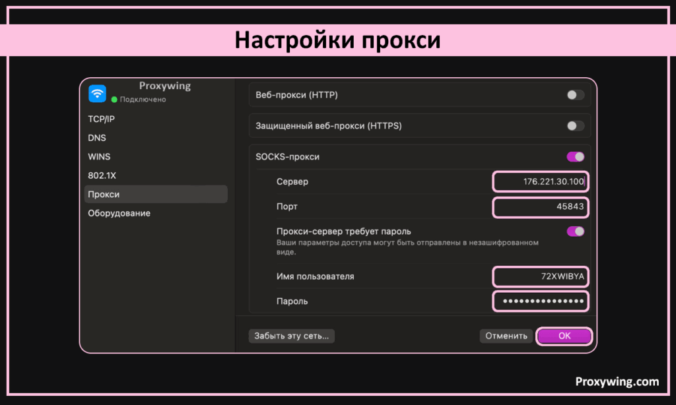Click the blue Wi-Fi network icon
676x405 pixels.
[x=97, y=94]
